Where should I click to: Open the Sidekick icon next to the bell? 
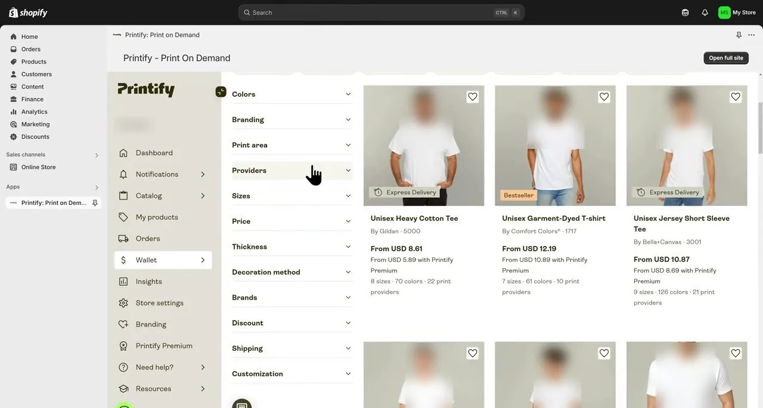tap(685, 13)
